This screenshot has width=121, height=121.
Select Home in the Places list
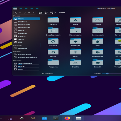26,19
